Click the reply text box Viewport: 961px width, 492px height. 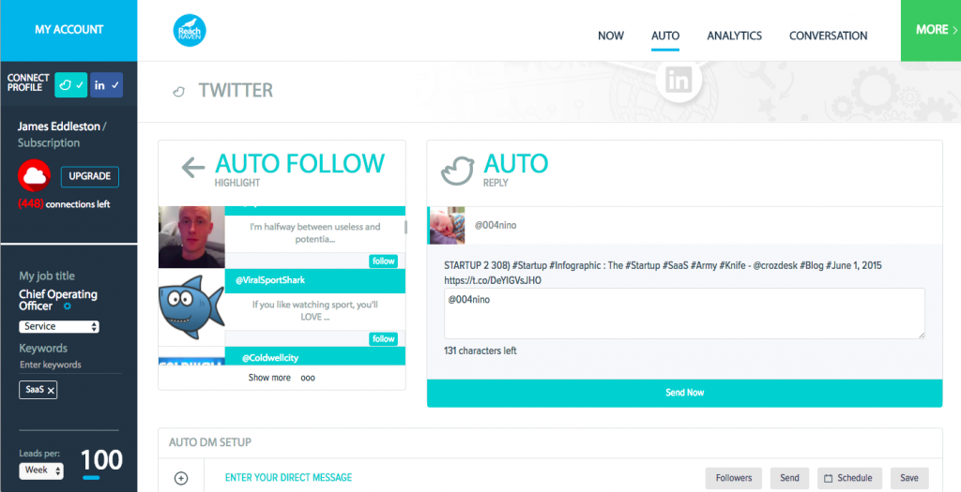(x=684, y=313)
